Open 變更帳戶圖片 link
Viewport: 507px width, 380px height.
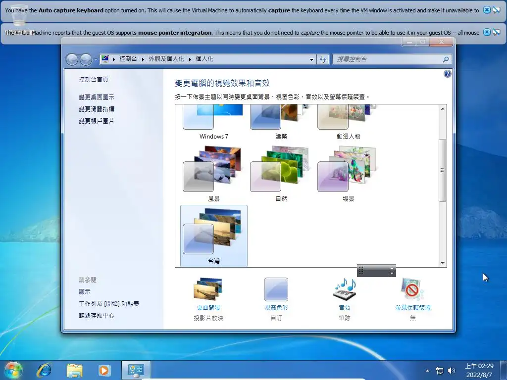tap(97, 121)
